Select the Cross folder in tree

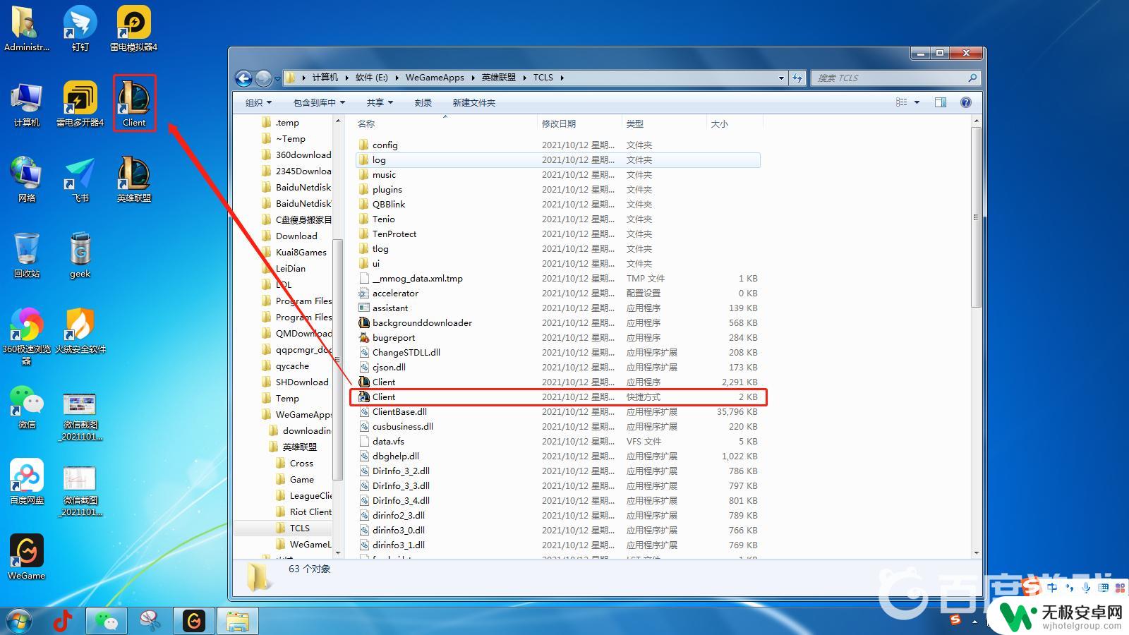[301, 463]
